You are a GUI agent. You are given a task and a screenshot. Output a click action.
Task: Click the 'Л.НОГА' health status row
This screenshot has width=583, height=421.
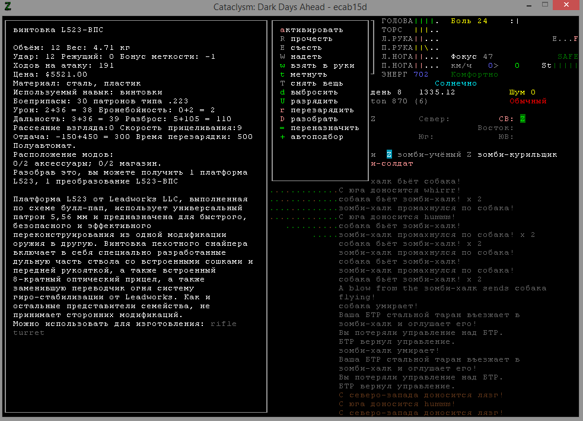pyautogui.click(x=410, y=56)
